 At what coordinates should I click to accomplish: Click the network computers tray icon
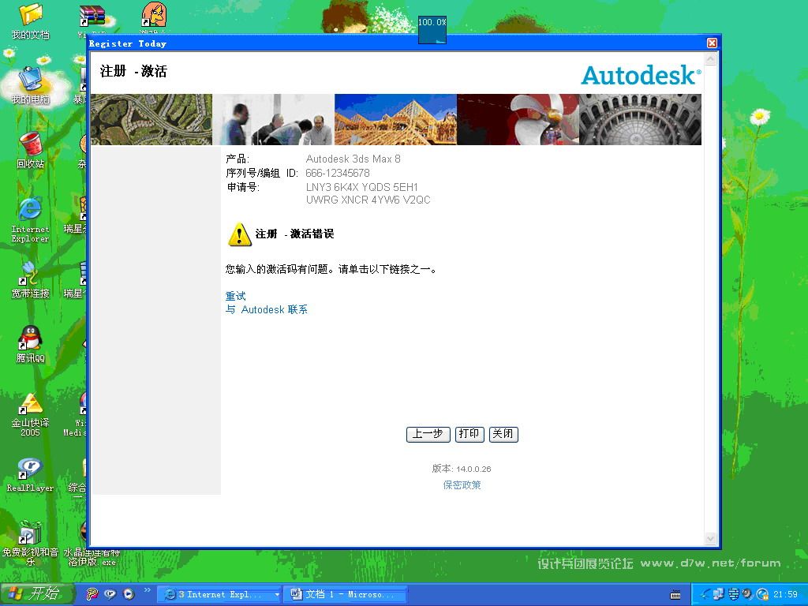click(718, 594)
